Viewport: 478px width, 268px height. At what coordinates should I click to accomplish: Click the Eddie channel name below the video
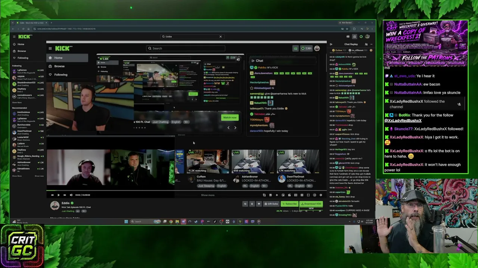65,203
